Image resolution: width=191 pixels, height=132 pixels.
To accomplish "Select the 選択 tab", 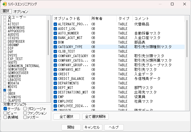I will click(6, 11).
